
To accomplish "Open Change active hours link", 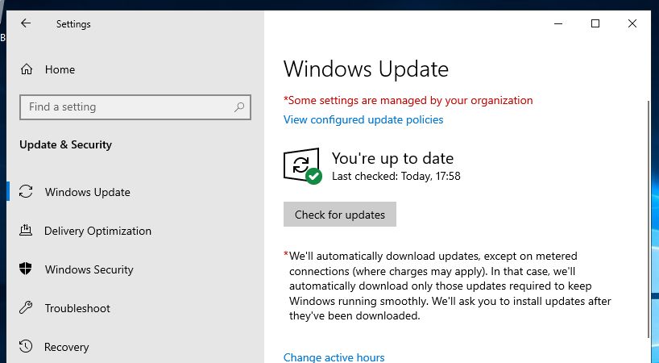I will tap(334, 357).
